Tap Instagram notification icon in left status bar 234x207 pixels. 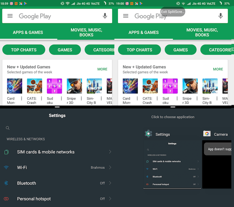(11, 4)
